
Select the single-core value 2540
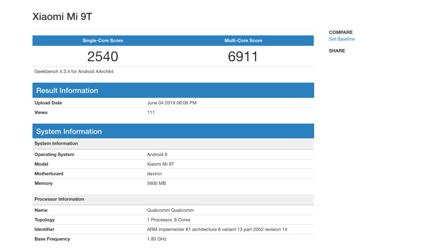click(x=103, y=56)
